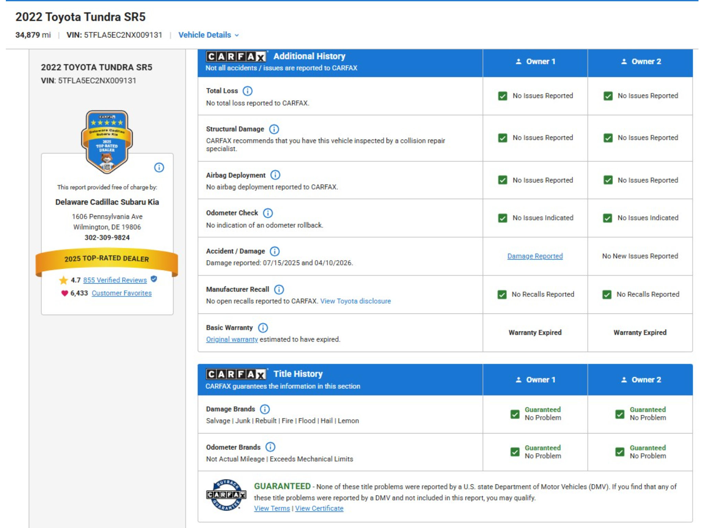This screenshot has height=528, width=704.
Task: Click Manufacturer Recall Owner 1 green checkmark
Action: (502, 295)
